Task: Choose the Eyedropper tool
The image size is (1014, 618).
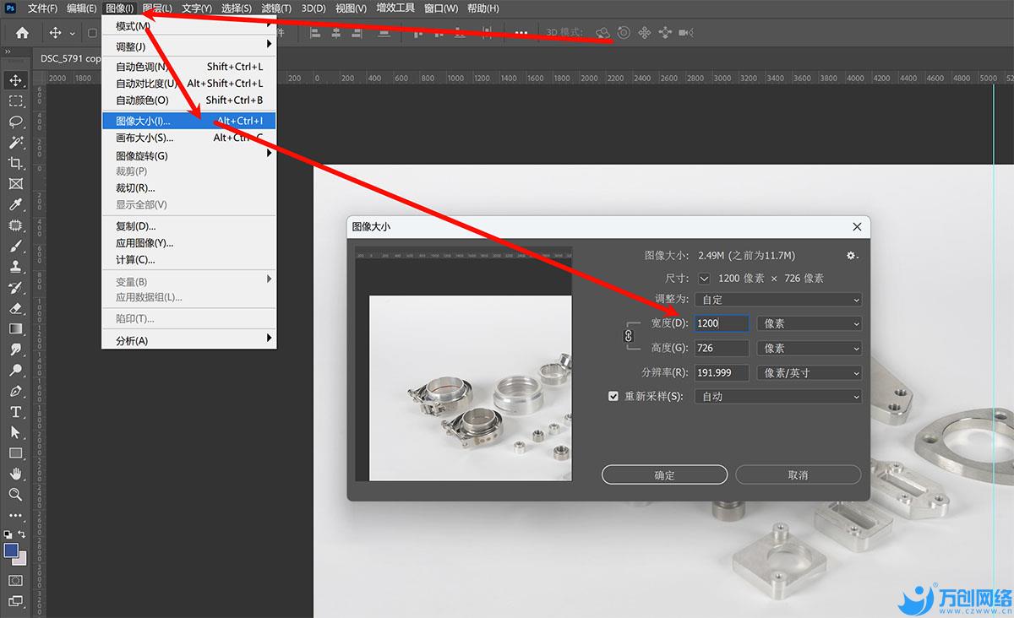Action: coord(15,204)
